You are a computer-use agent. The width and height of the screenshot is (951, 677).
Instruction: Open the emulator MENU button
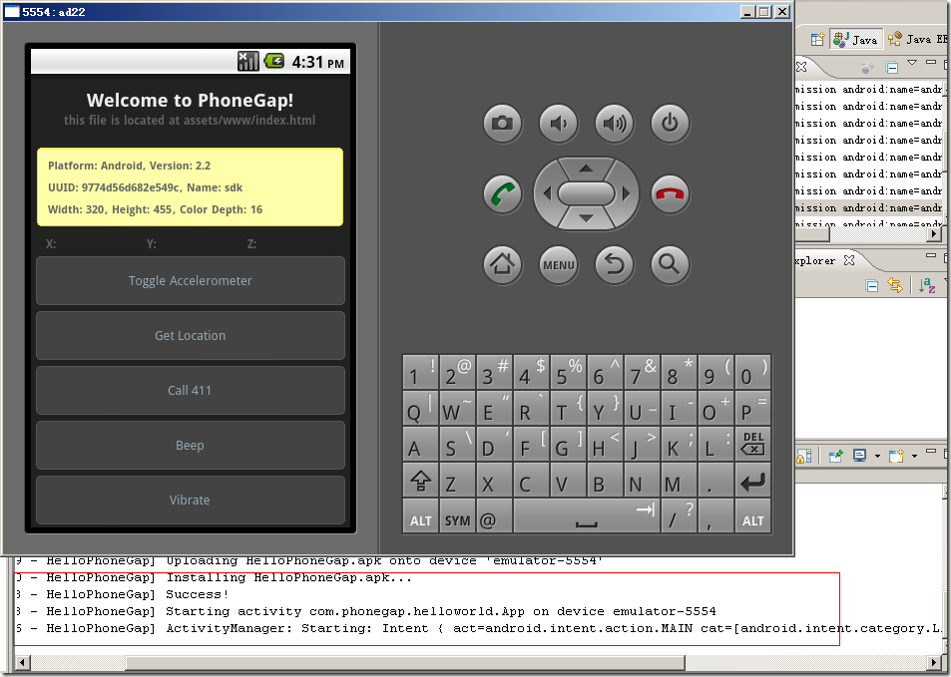click(x=558, y=265)
